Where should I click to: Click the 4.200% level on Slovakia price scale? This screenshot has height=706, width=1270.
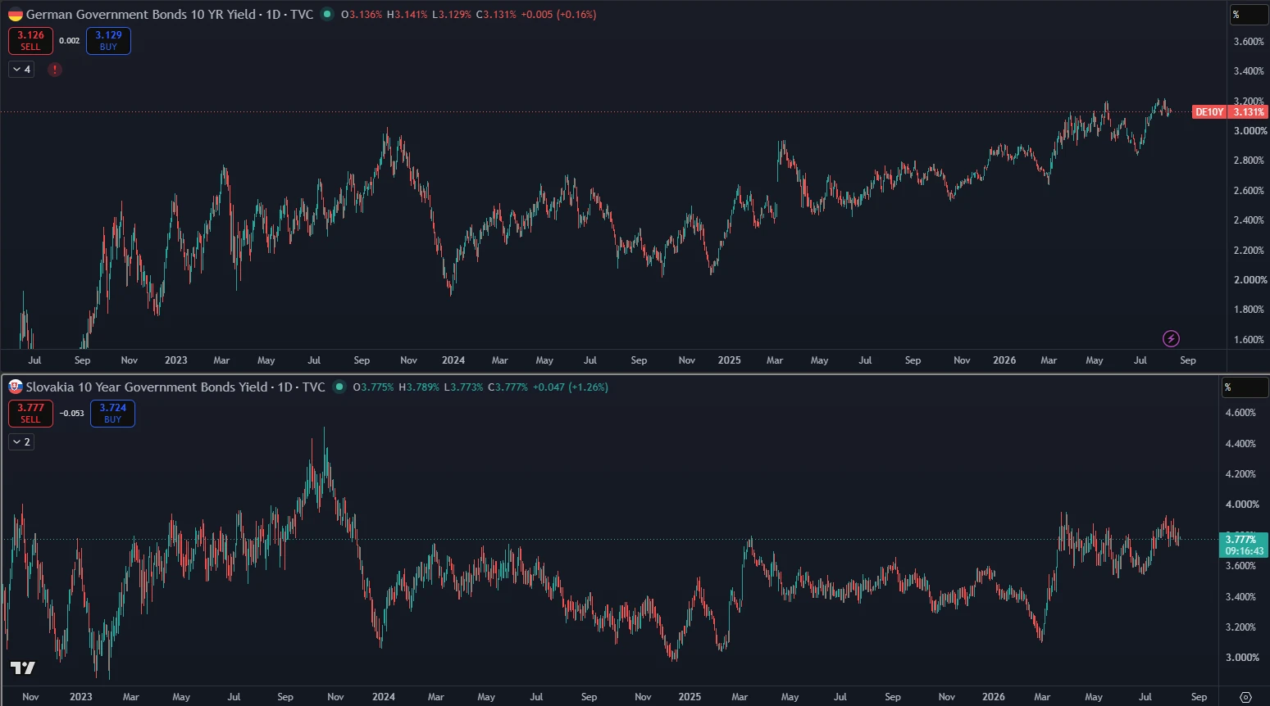(1240, 474)
